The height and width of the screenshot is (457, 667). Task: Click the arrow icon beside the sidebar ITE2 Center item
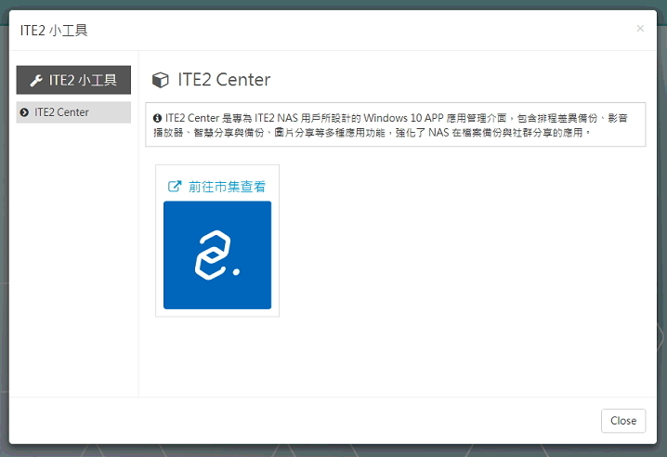24,112
